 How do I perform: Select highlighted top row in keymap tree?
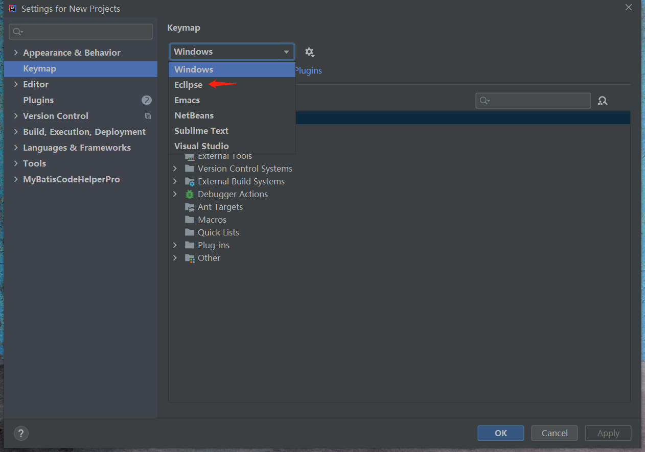[x=463, y=117]
